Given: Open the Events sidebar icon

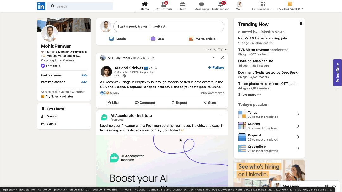Looking at the screenshot, I should [x=44, y=124].
